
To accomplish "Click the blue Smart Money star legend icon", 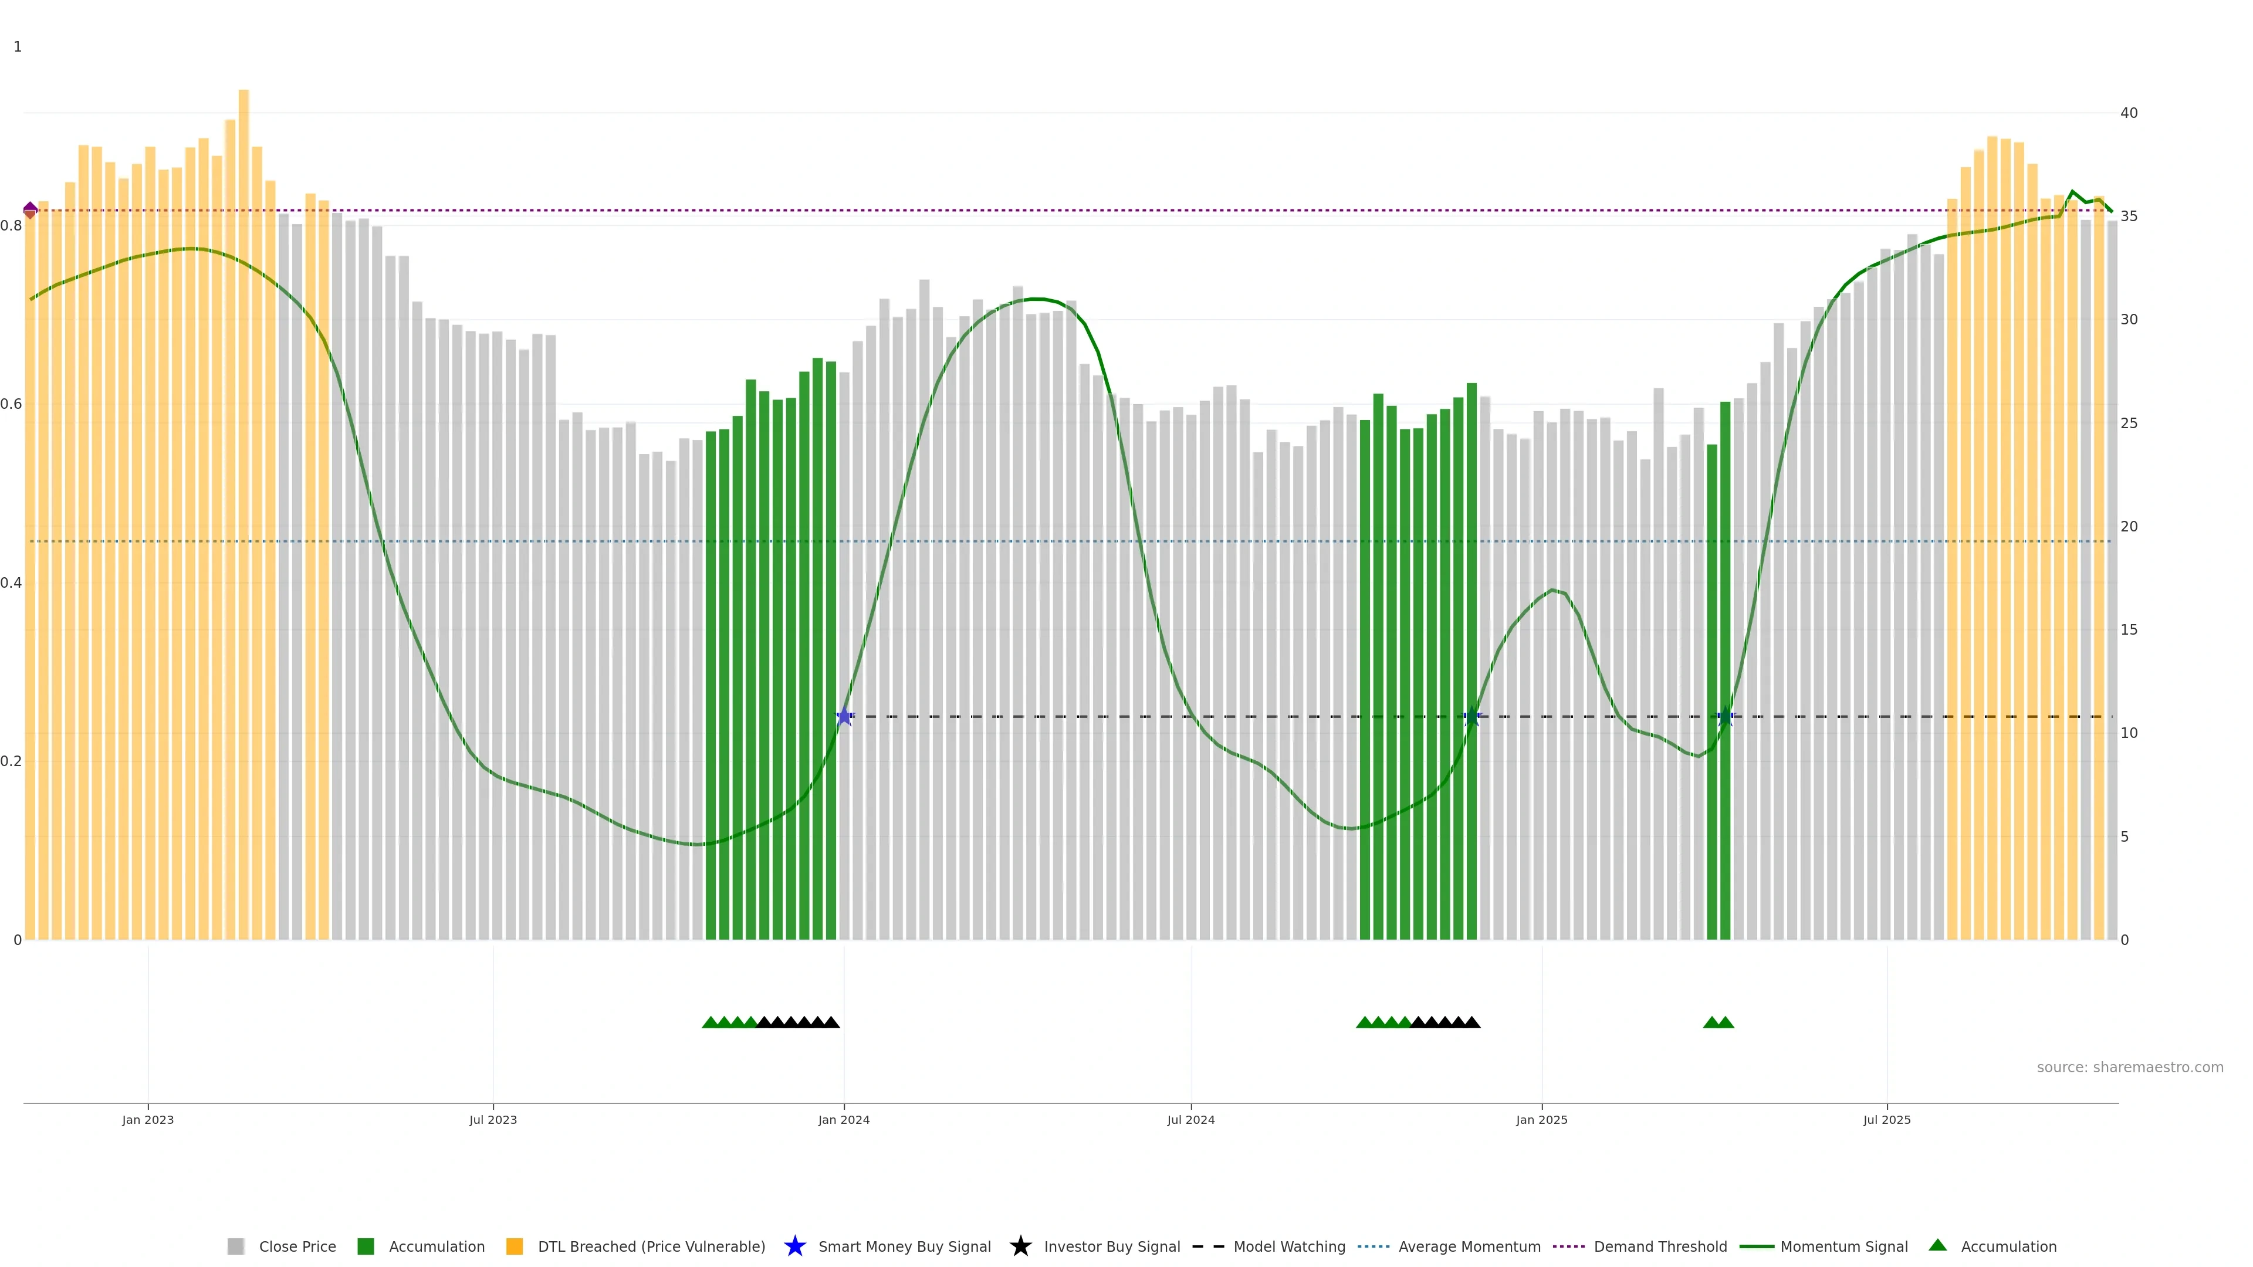I will tap(794, 1246).
